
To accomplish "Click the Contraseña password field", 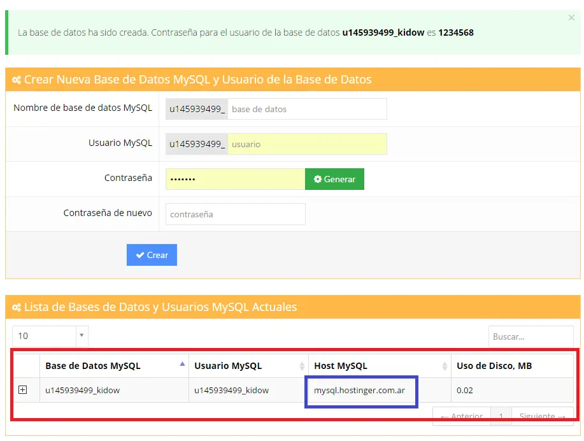I will click(x=236, y=179).
